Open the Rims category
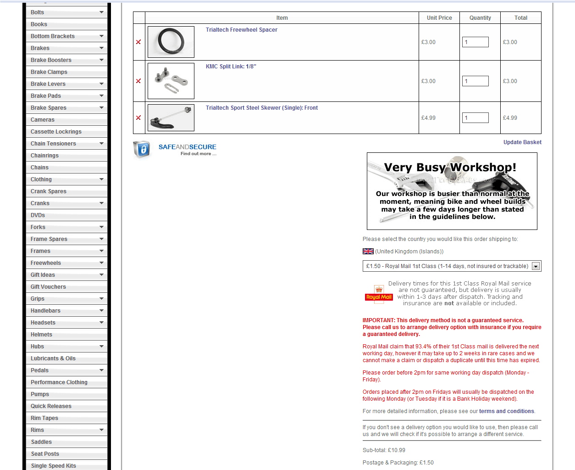This screenshot has width=575, height=470. (67, 430)
